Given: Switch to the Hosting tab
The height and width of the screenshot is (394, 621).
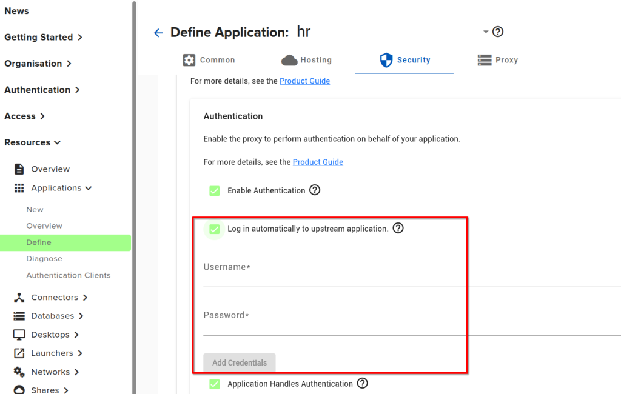Looking at the screenshot, I should [x=307, y=60].
